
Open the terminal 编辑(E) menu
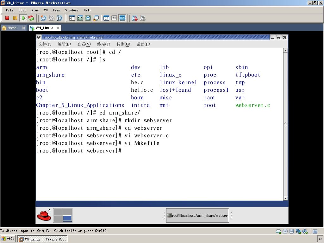coord(64,44)
